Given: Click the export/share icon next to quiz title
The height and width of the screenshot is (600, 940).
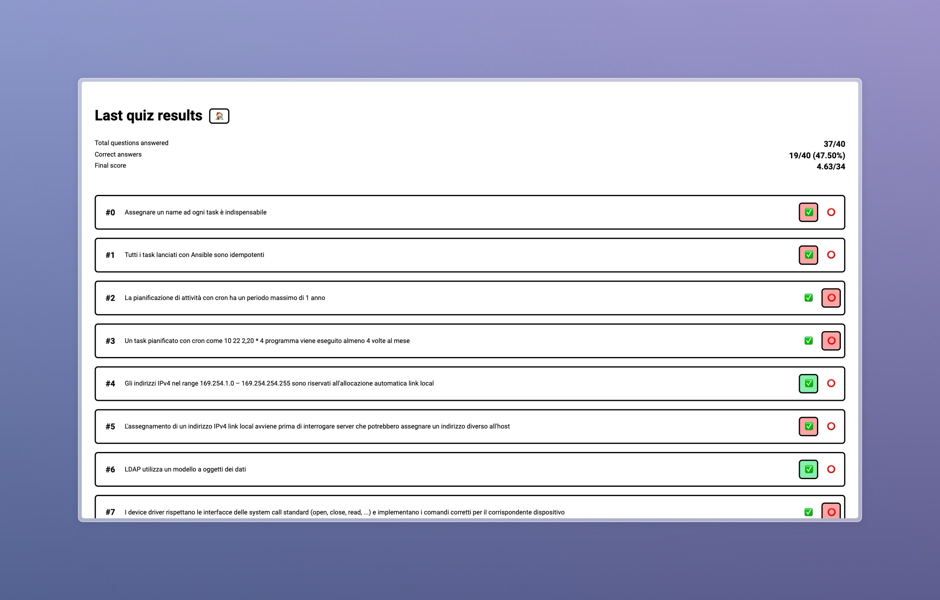Looking at the screenshot, I should pos(219,115).
